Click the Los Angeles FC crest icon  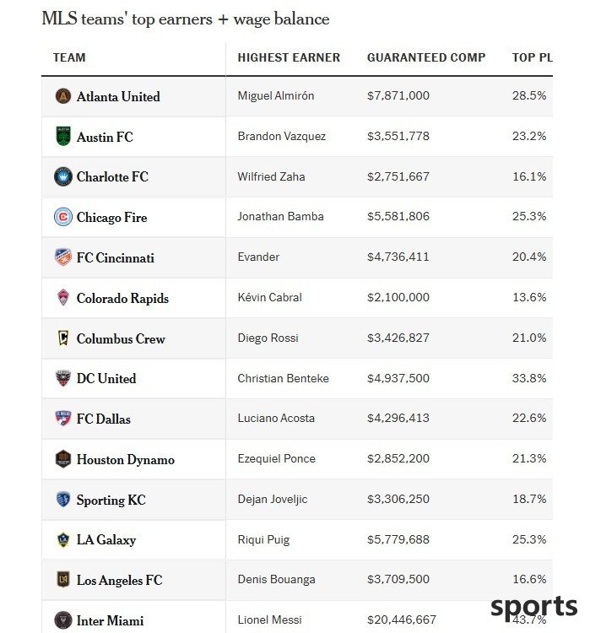(63, 579)
